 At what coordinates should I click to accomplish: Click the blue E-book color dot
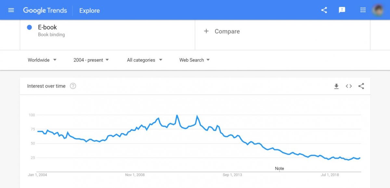click(29, 28)
